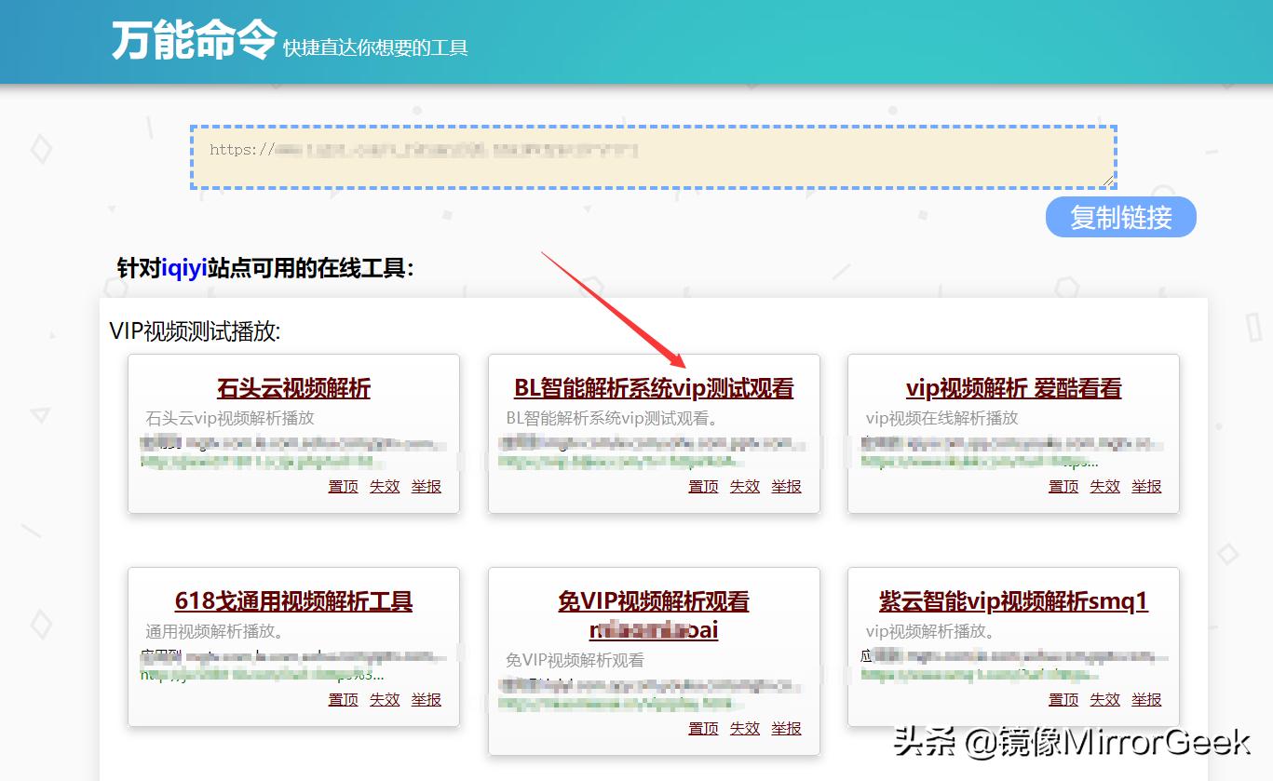The image size is (1273, 781).
Task: Click 失效 on the 爱酷看看 card
Action: (1104, 486)
